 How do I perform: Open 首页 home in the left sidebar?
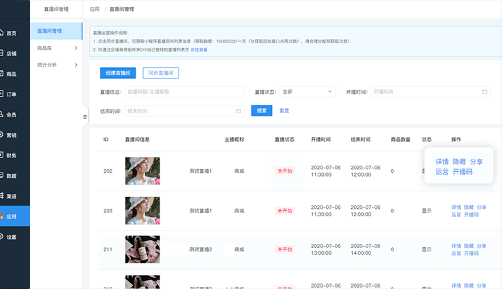pos(10,33)
